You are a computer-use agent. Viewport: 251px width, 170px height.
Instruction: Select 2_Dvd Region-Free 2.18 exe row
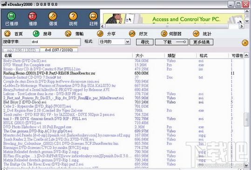123,111
